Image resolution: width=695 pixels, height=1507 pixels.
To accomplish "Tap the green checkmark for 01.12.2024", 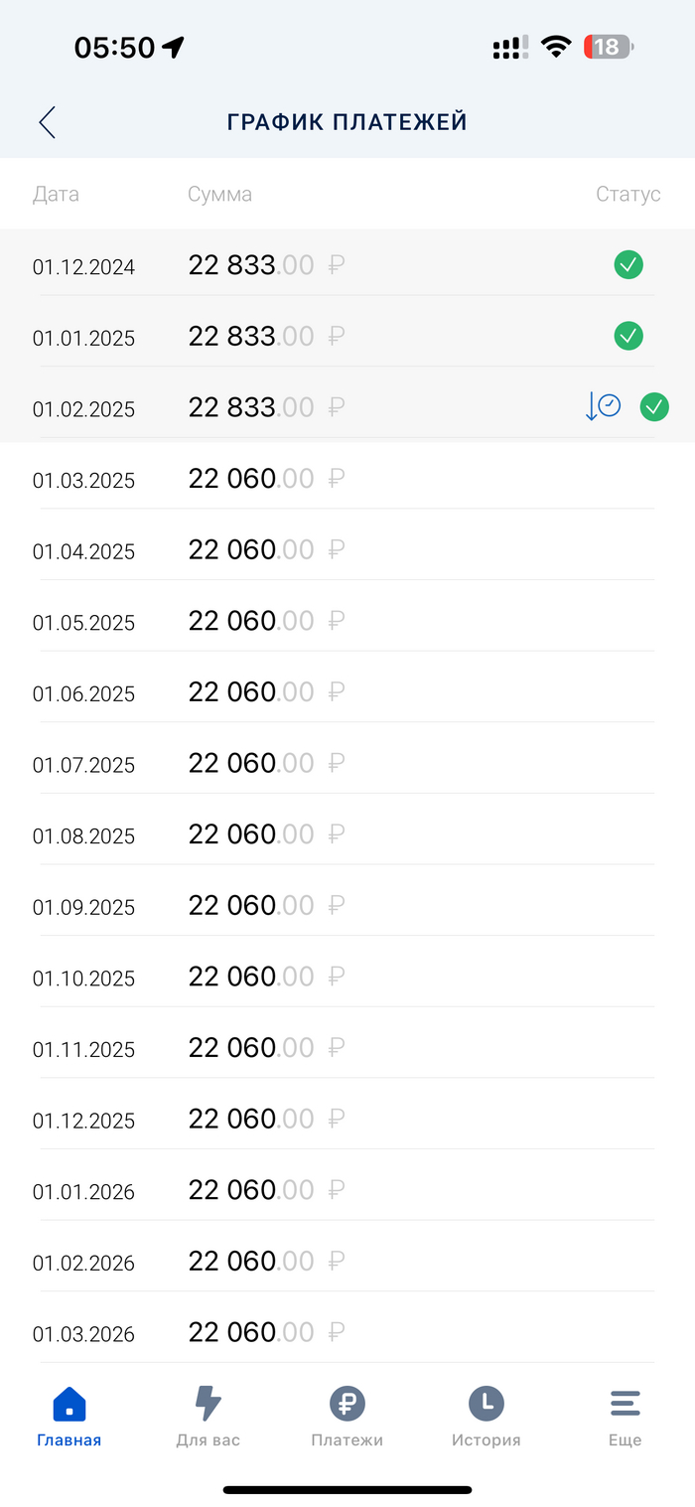I will point(628,264).
